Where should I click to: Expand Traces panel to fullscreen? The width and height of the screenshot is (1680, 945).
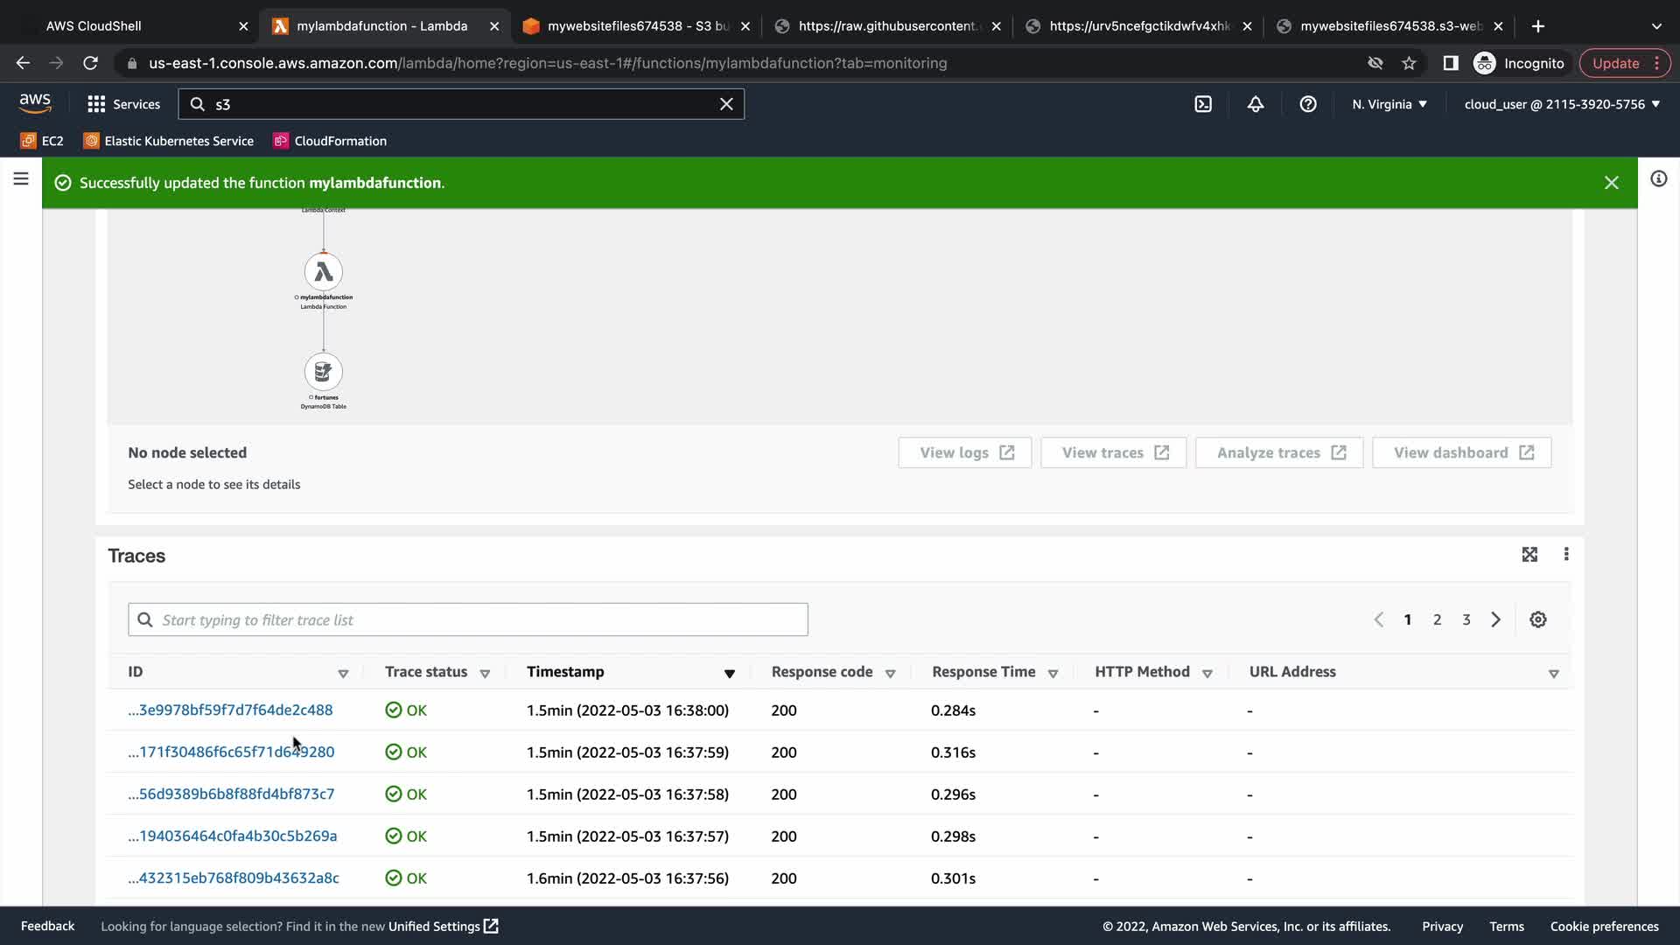(x=1529, y=555)
